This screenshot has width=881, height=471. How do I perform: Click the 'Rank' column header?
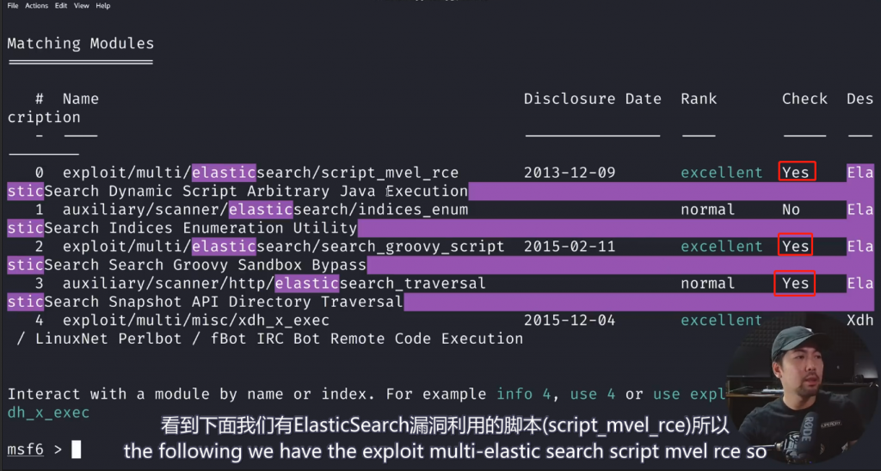[699, 99]
